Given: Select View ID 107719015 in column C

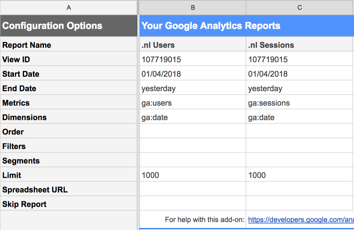Looking at the screenshot, I should (299, 59).
